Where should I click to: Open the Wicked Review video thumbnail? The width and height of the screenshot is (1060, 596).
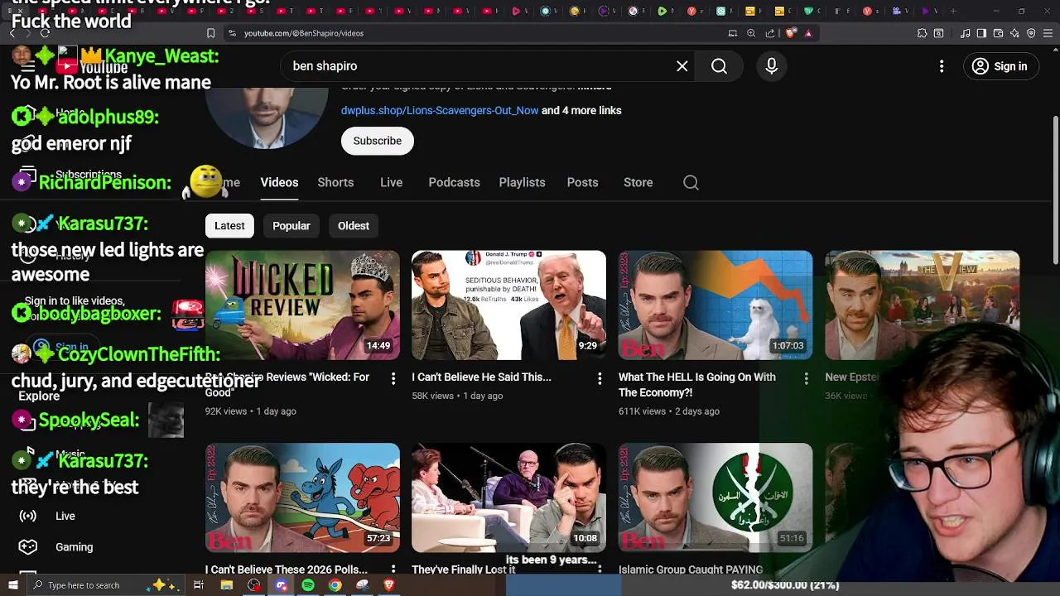(x=302, y=305)
